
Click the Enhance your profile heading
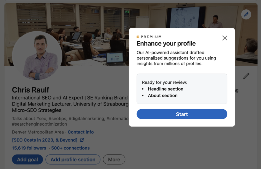point(166,44)
